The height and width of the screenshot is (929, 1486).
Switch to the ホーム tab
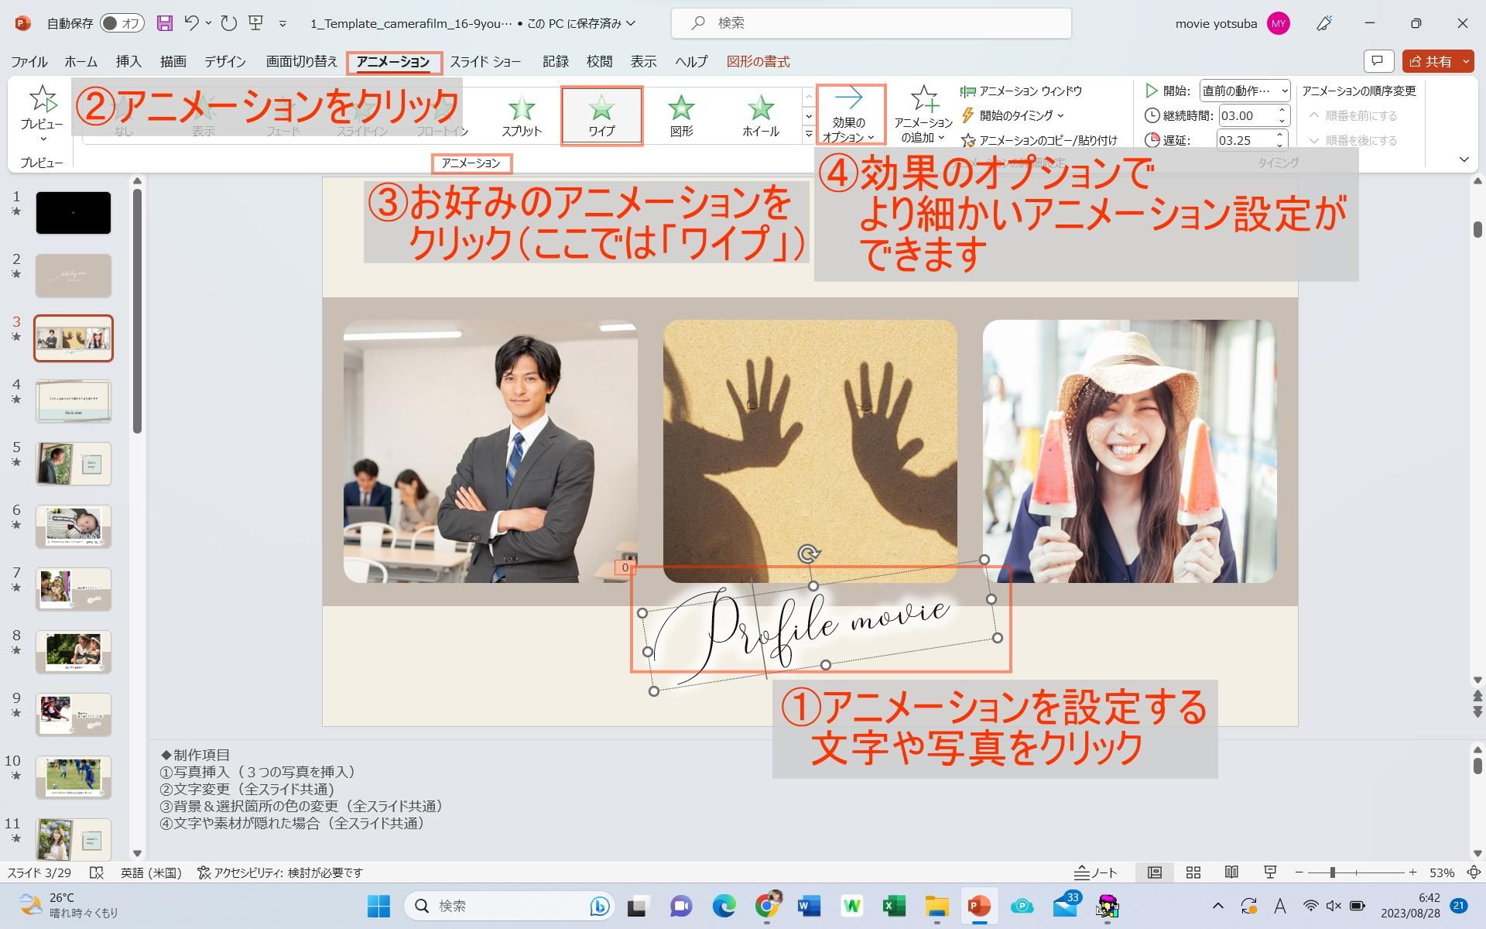80,61
